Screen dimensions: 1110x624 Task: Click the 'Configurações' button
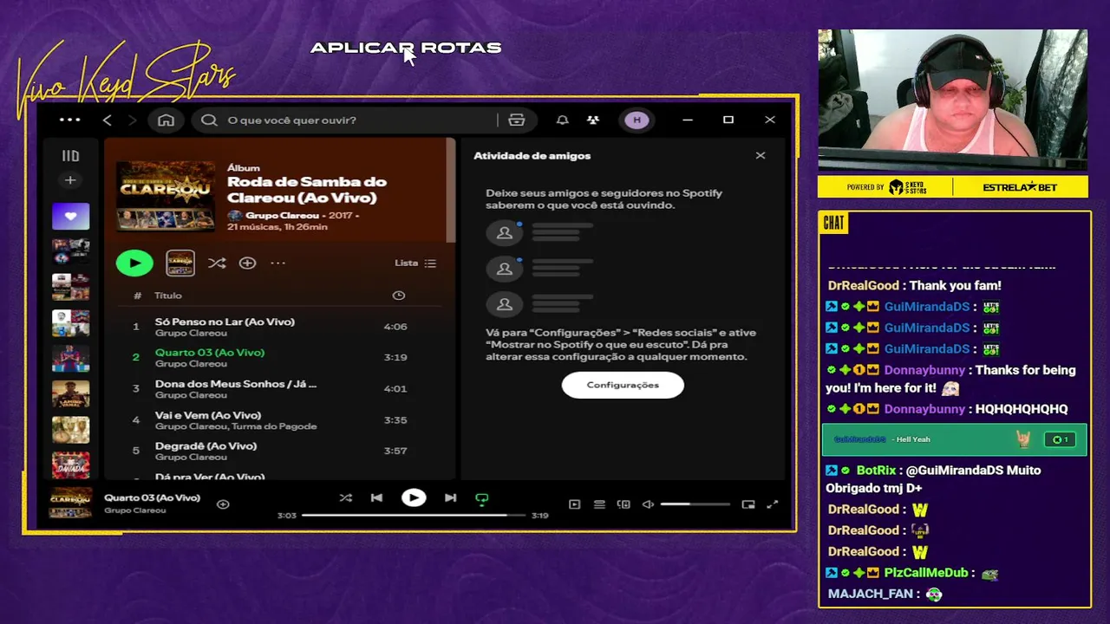[x=623, y=385]
